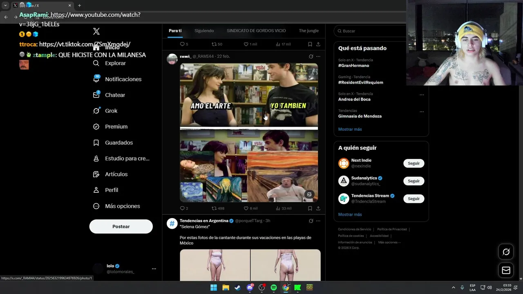
Task: Open Steam from the taskbar
Action: 237,287
